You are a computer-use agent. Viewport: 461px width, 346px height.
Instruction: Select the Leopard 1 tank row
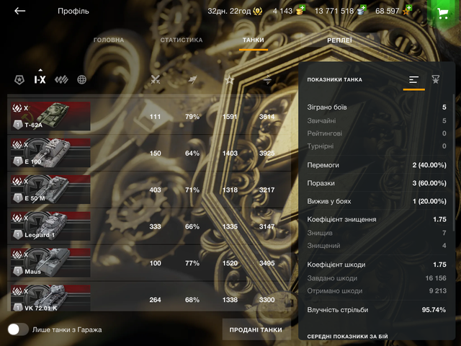(x=149, y=226)
